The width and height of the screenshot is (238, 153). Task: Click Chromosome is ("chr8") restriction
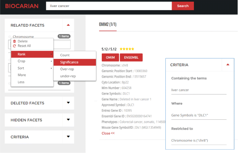click(x=190, y=140)
